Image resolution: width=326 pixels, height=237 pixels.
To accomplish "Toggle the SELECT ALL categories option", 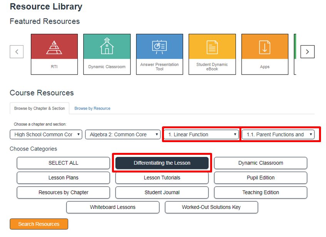I will [x=63, y=163].
